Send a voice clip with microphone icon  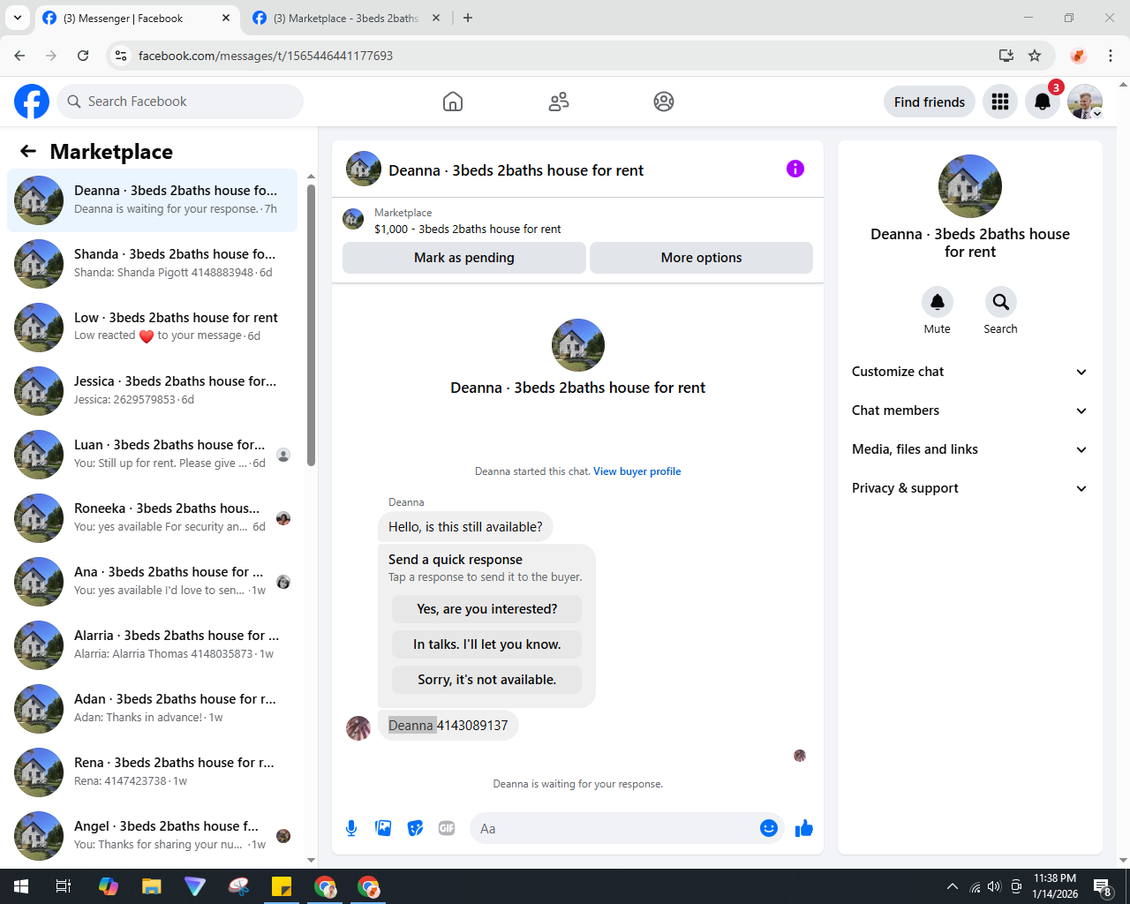[351, 828]
